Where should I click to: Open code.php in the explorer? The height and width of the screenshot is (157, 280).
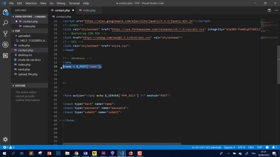24,45
